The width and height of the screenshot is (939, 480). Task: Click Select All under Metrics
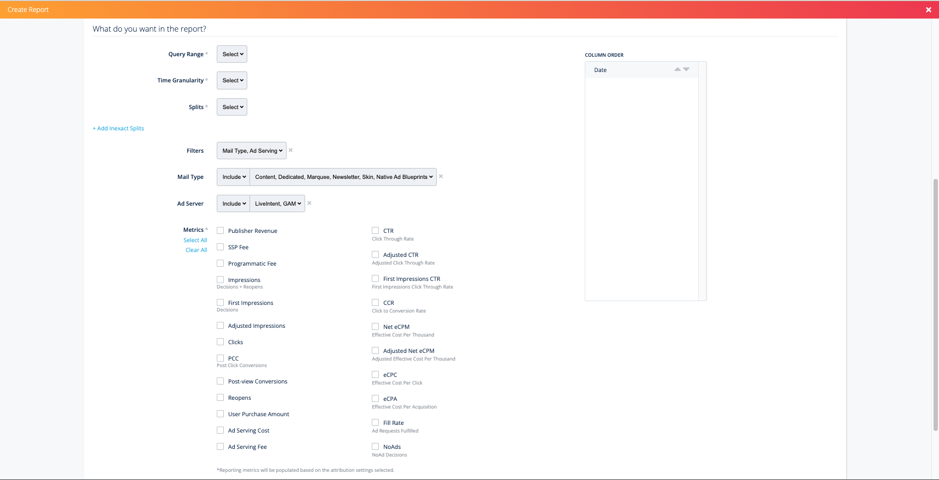195,240
